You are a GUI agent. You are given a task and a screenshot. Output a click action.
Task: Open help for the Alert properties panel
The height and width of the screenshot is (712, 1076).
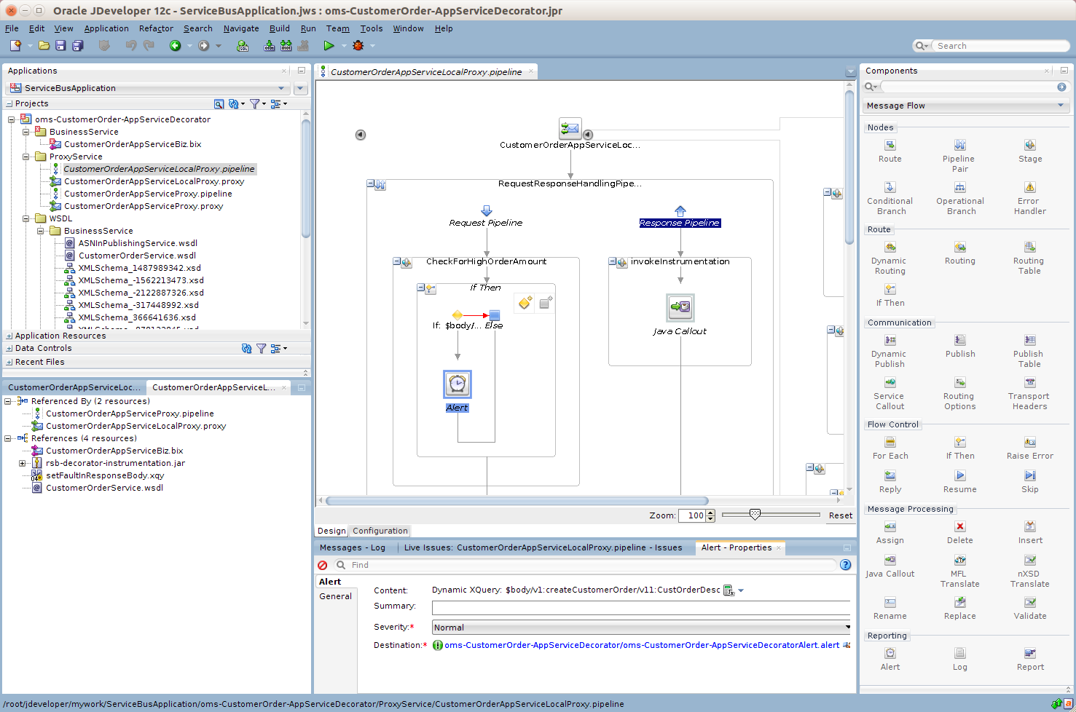click(x=846, y=565)
